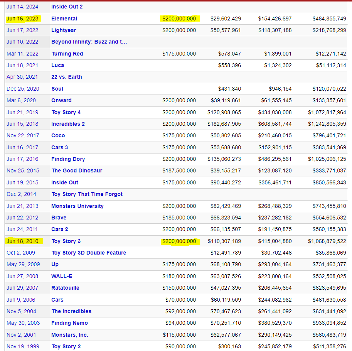Viewport: 352px width, 351px height.
Task: Select Toy Story 4's $1,072,817,964 worldwide gross
Action: 327,113
